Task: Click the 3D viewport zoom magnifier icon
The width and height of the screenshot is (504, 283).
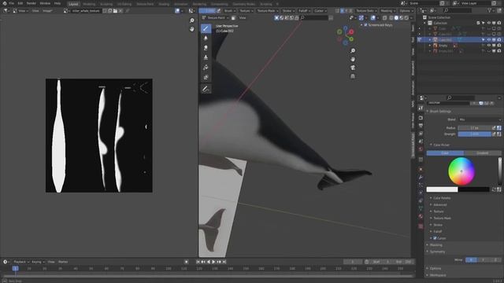Action: 353,50
